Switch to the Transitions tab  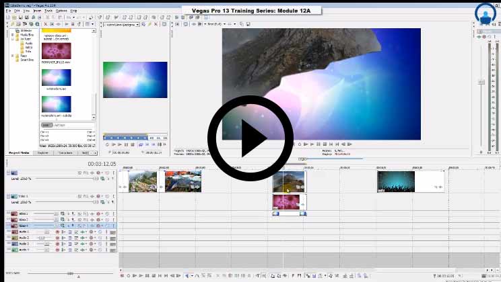[x=65, y=153]
